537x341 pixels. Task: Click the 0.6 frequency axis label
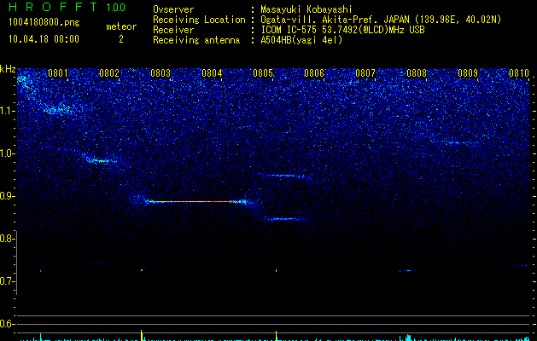(7, 324)
